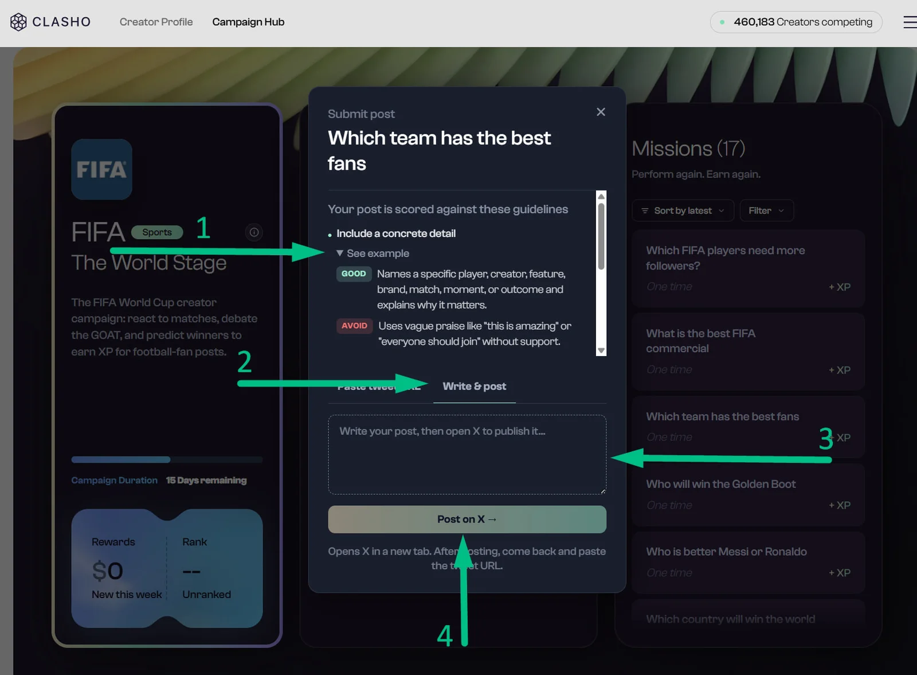Click the info icon next to FIFA
Image resolution: width=917 pixels, height=675 pixels.
click(x=254, y=232)
